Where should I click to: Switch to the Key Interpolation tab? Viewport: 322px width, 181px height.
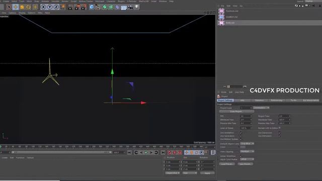(311, 101)
